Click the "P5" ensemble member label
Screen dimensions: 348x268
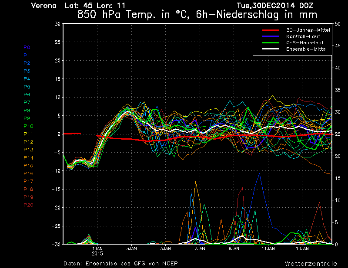click(x=27, y=87)
